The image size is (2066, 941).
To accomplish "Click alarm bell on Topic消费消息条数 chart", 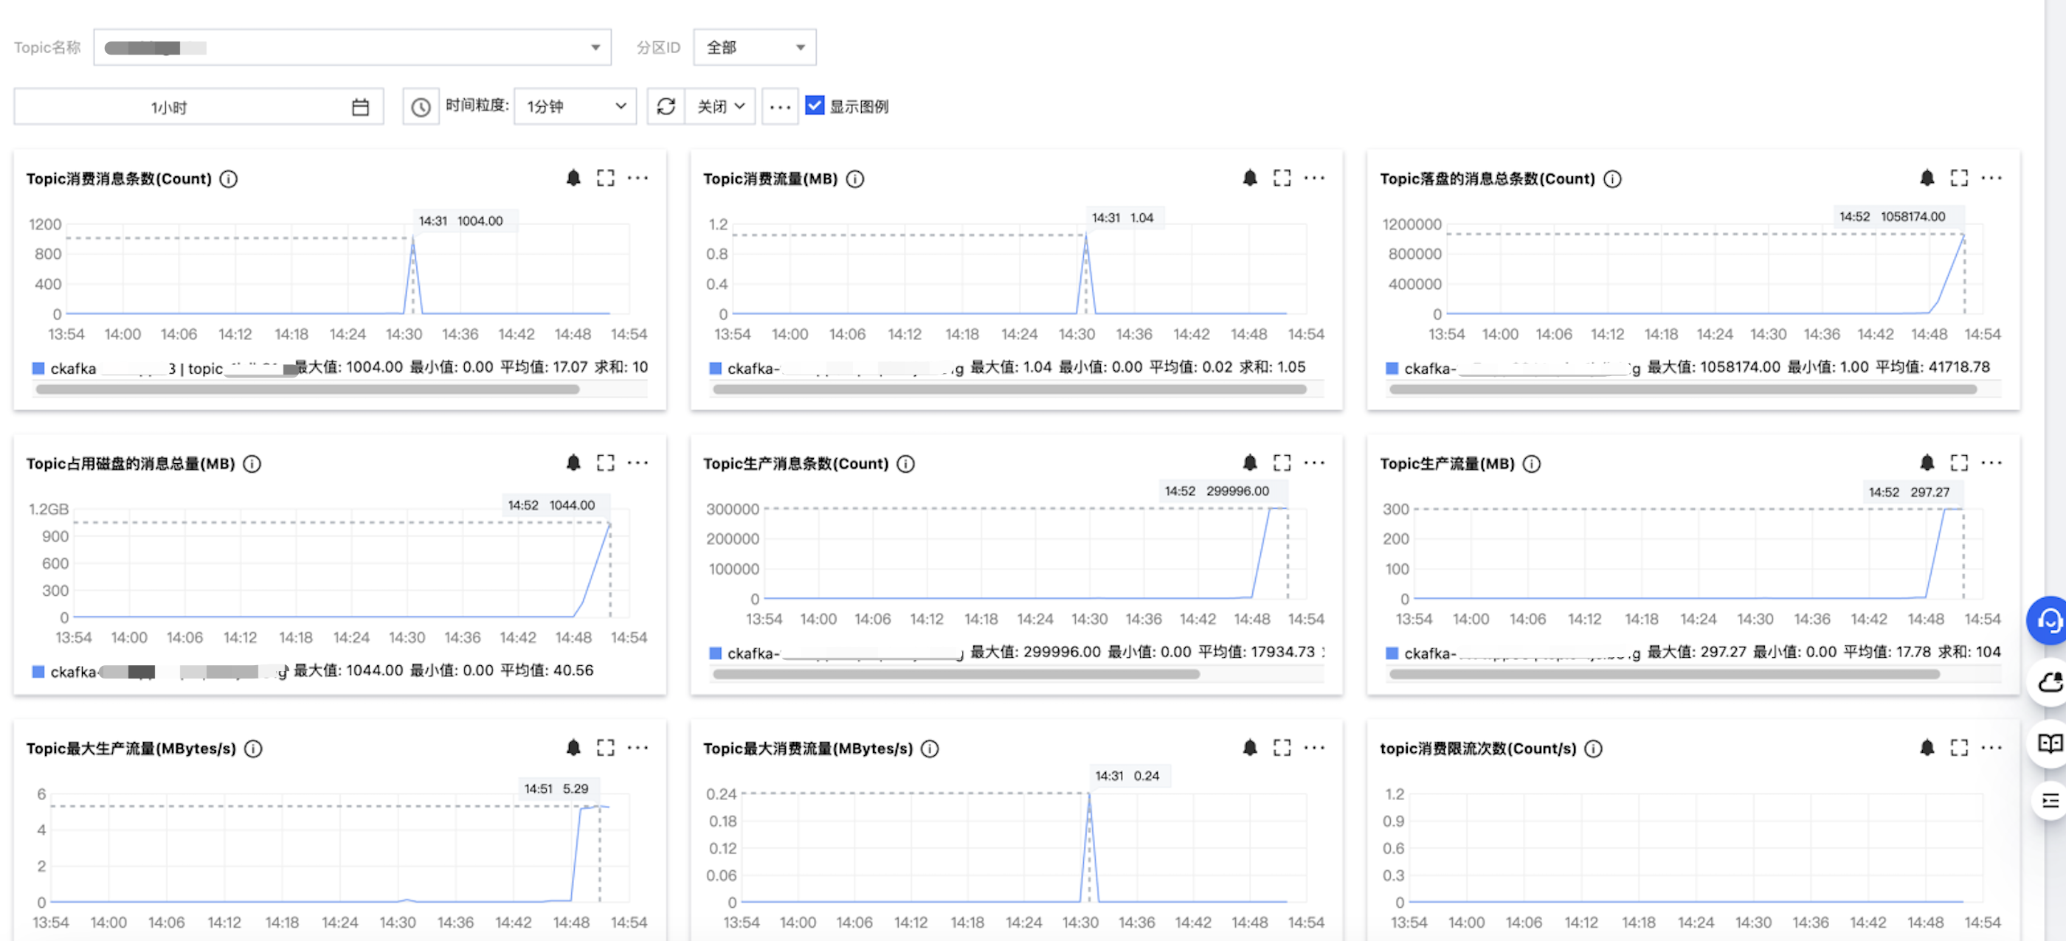I will pos(573,178).
